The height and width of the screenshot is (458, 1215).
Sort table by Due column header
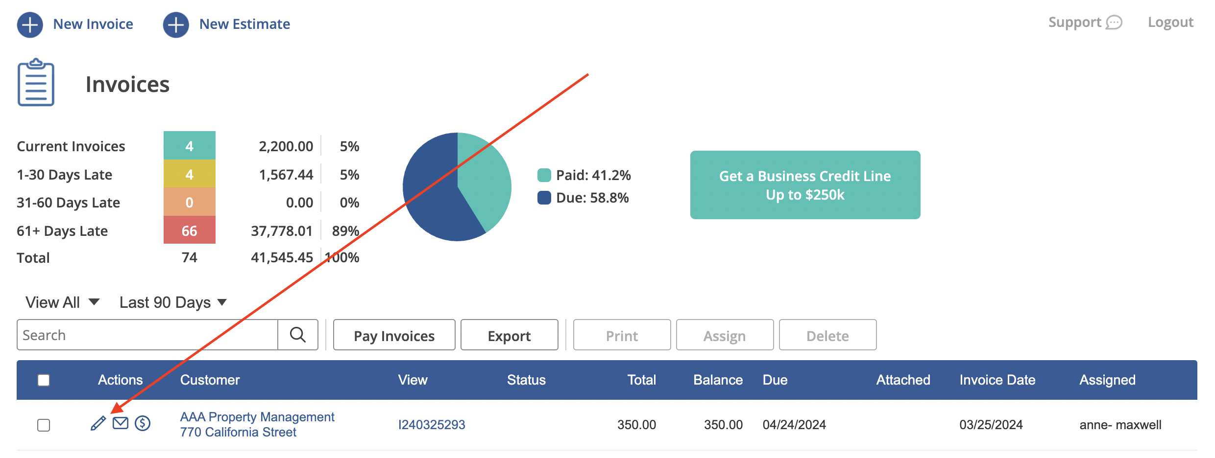coord(775,380)
